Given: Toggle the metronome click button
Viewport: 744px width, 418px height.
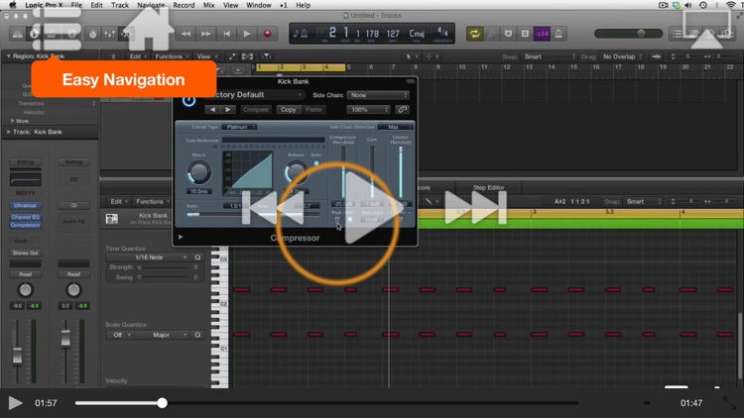Looking at the screenshot, I should tap(558, 34).
